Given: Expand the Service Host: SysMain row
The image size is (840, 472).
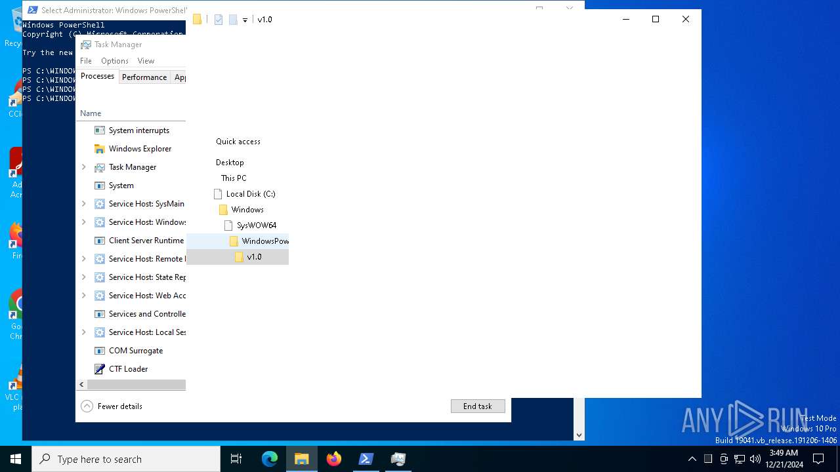Looking at the screenshot, I should pyautogui.click(x=84, y=204).
